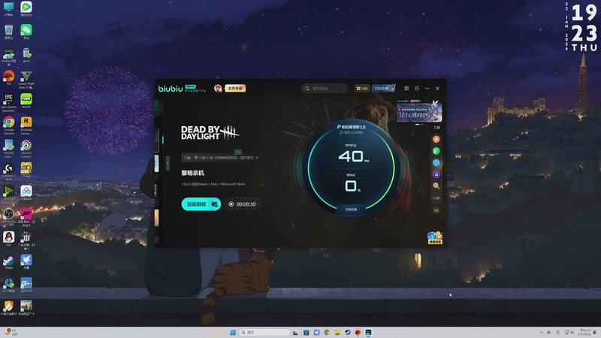Click the FAQ icon in right sidebar

(x=436, y=210)
